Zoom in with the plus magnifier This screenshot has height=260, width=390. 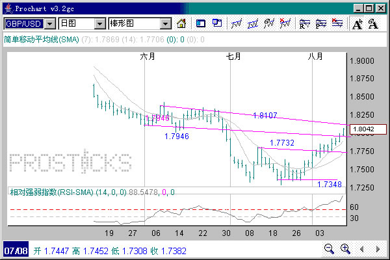point(345,249)
